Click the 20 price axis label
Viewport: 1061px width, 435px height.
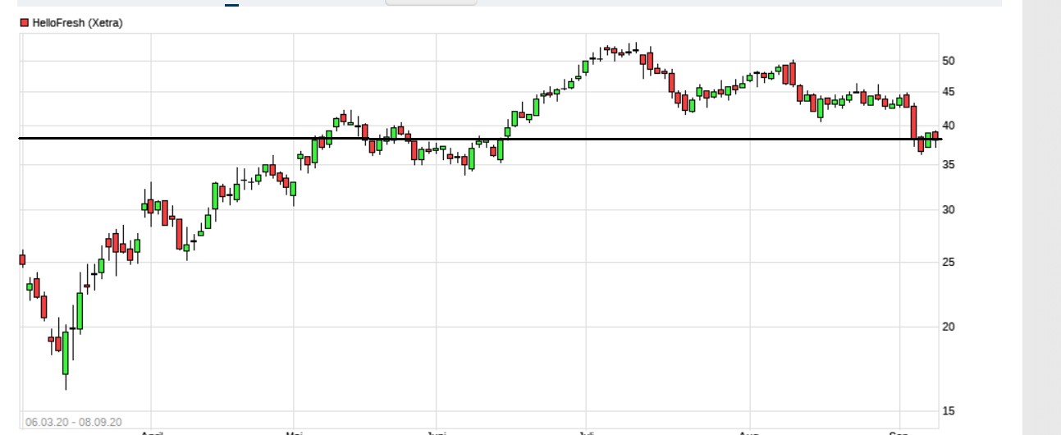949,327
